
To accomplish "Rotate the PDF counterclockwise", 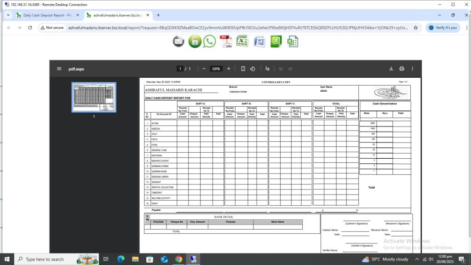I will click(253, 69).
